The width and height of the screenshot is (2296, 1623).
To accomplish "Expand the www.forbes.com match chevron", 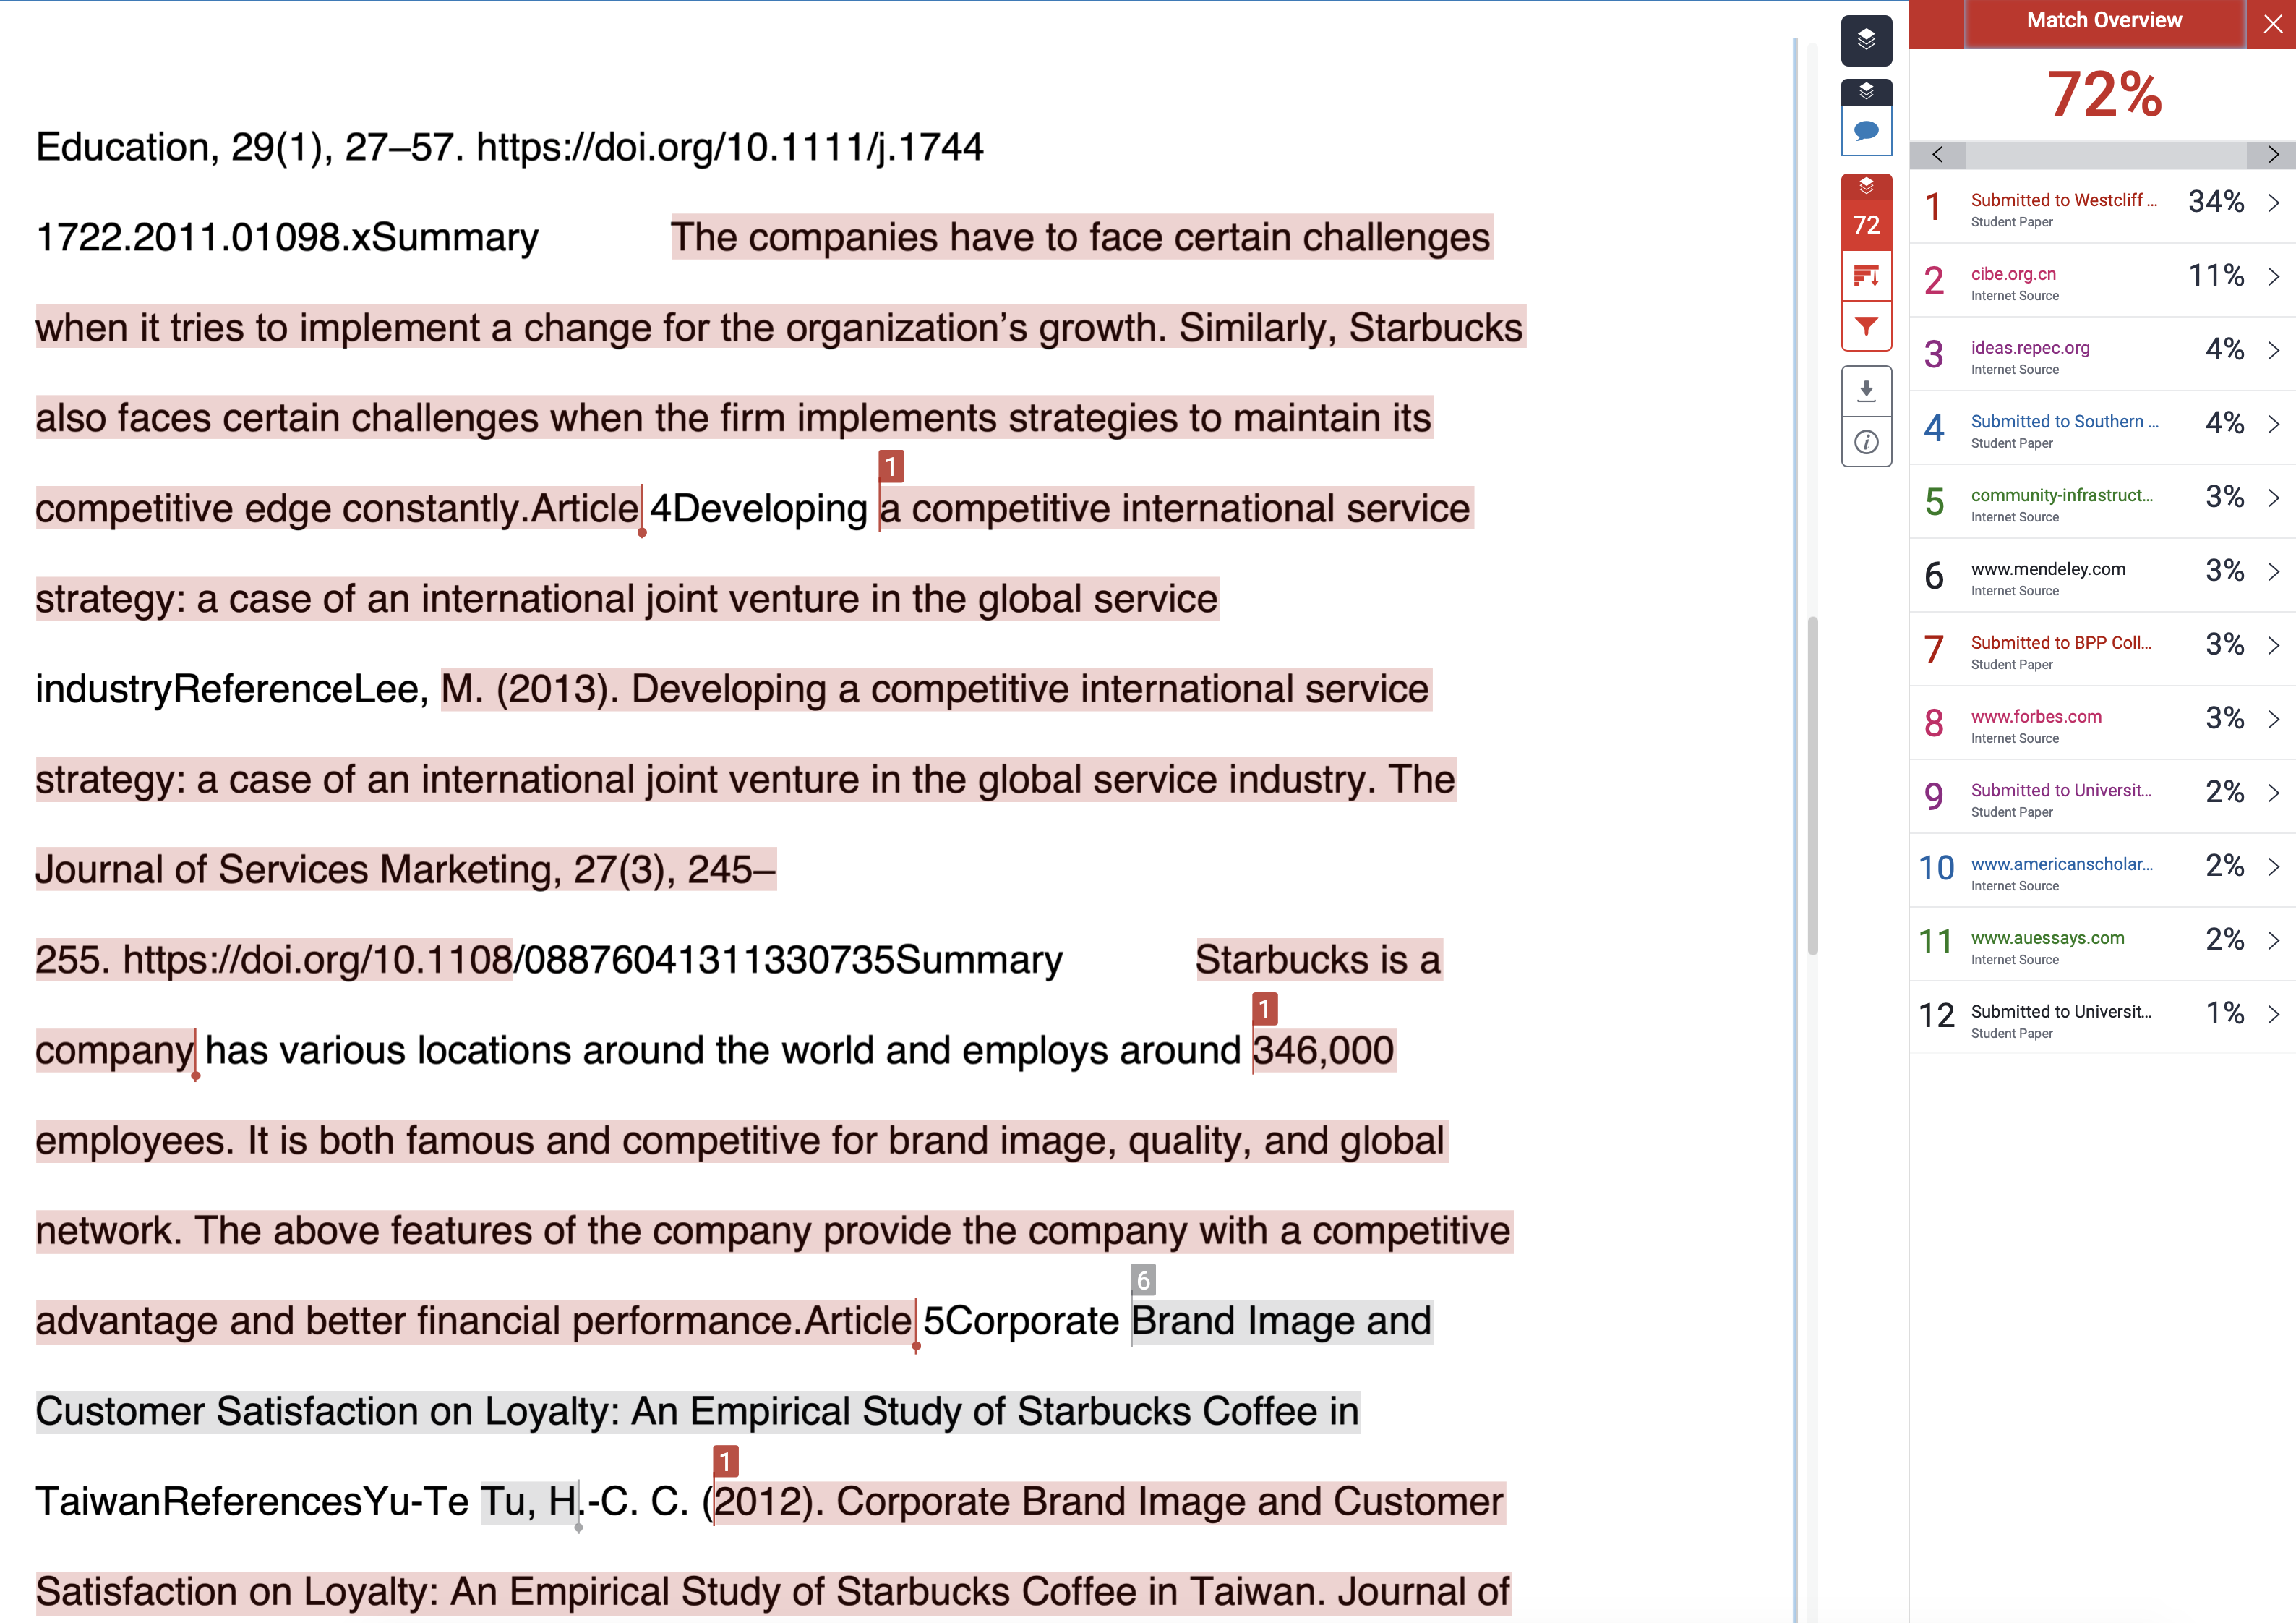I will (x=2273, y=720).
